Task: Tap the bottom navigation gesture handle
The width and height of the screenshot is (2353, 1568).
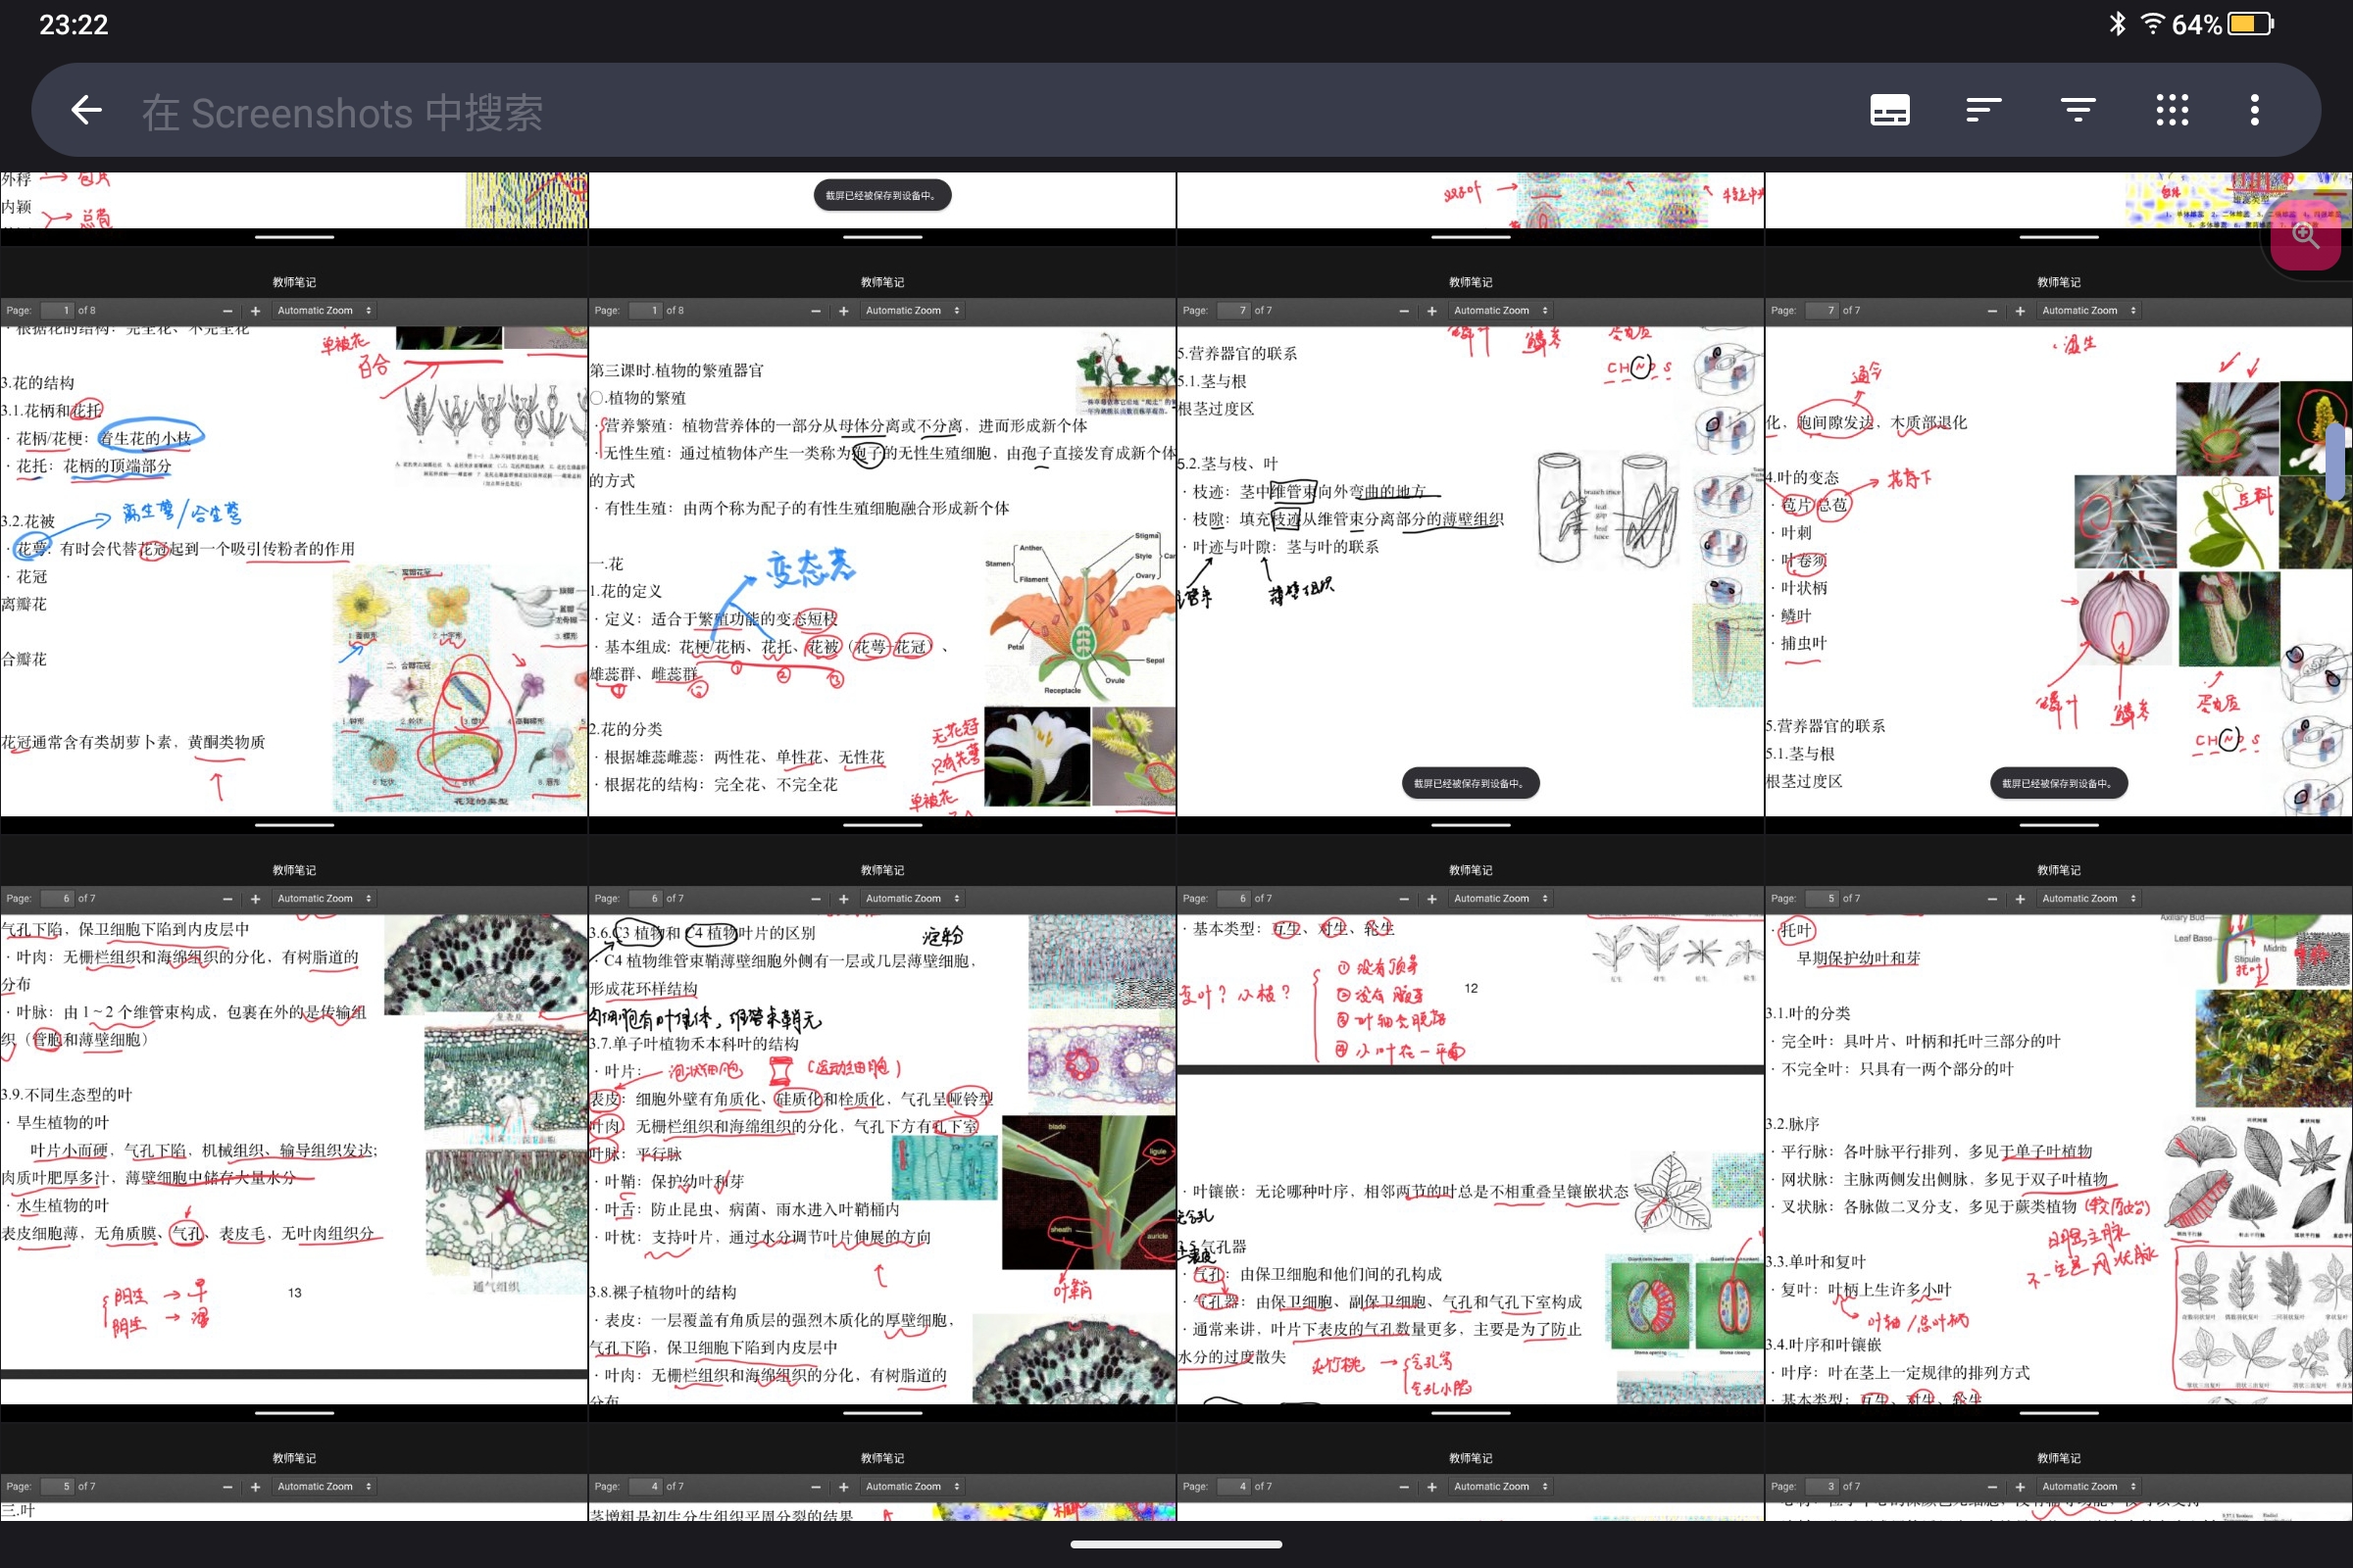Action: (1176, 1544)
